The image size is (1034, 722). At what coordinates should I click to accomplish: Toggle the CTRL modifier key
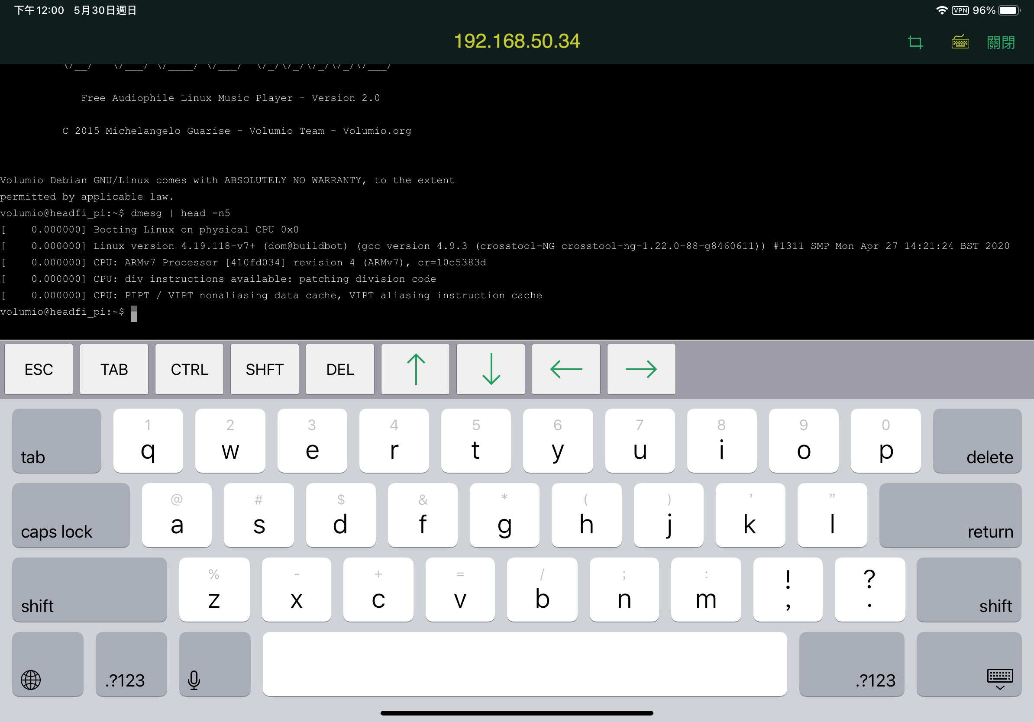click(x=189, y=369)
